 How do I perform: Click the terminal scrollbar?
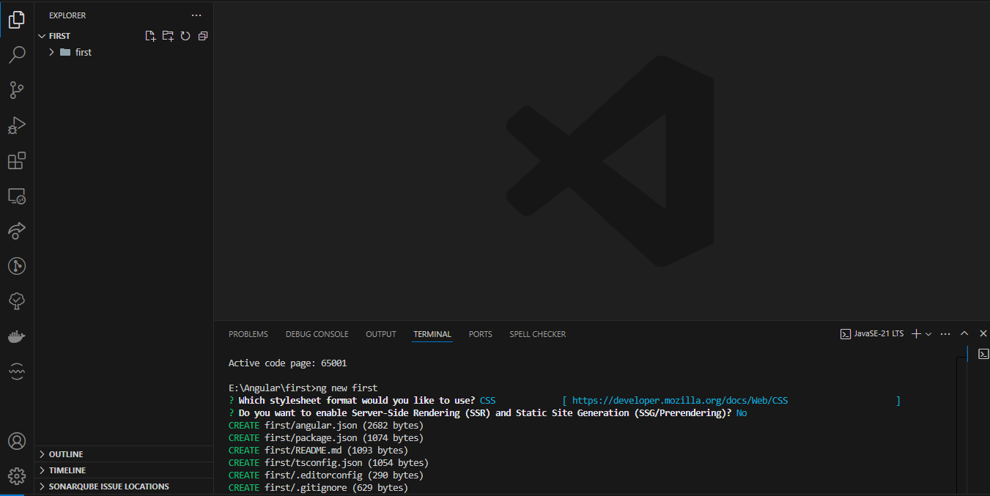(x=961, y=425)
